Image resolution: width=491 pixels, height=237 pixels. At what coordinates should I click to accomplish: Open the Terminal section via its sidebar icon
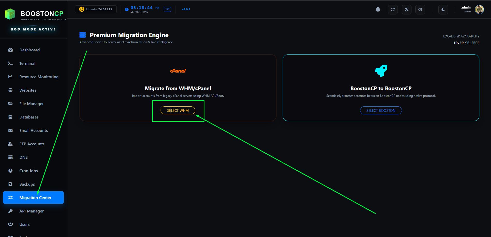(10, 63)
